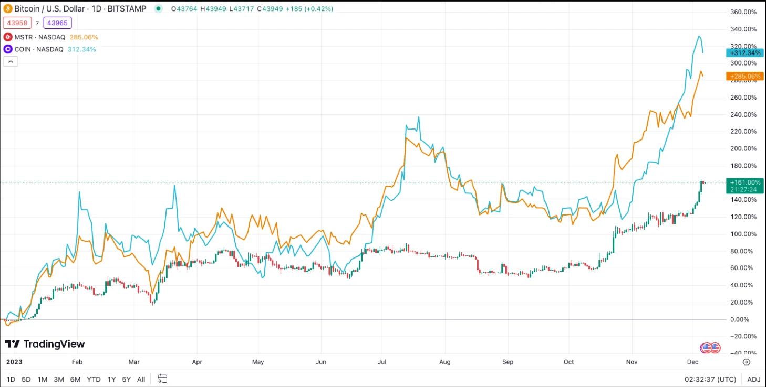Click the 360.00% price axis label
The height and width of the screenshot is (387, 766).
coord(743,12)
